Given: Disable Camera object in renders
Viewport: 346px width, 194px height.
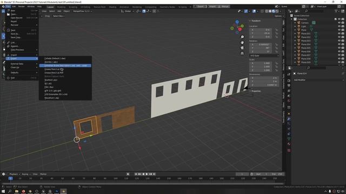Looking at the screenshot, I should point(343,23).
